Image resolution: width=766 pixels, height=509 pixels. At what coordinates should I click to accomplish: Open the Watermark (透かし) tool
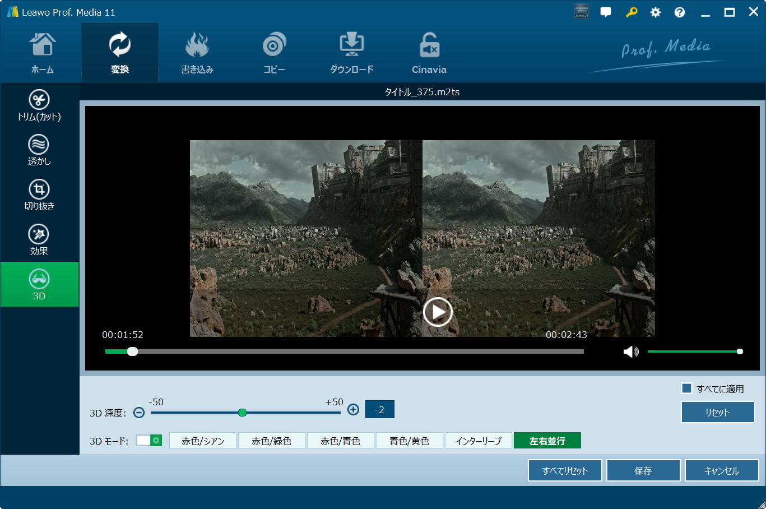[x=39, y=150]
